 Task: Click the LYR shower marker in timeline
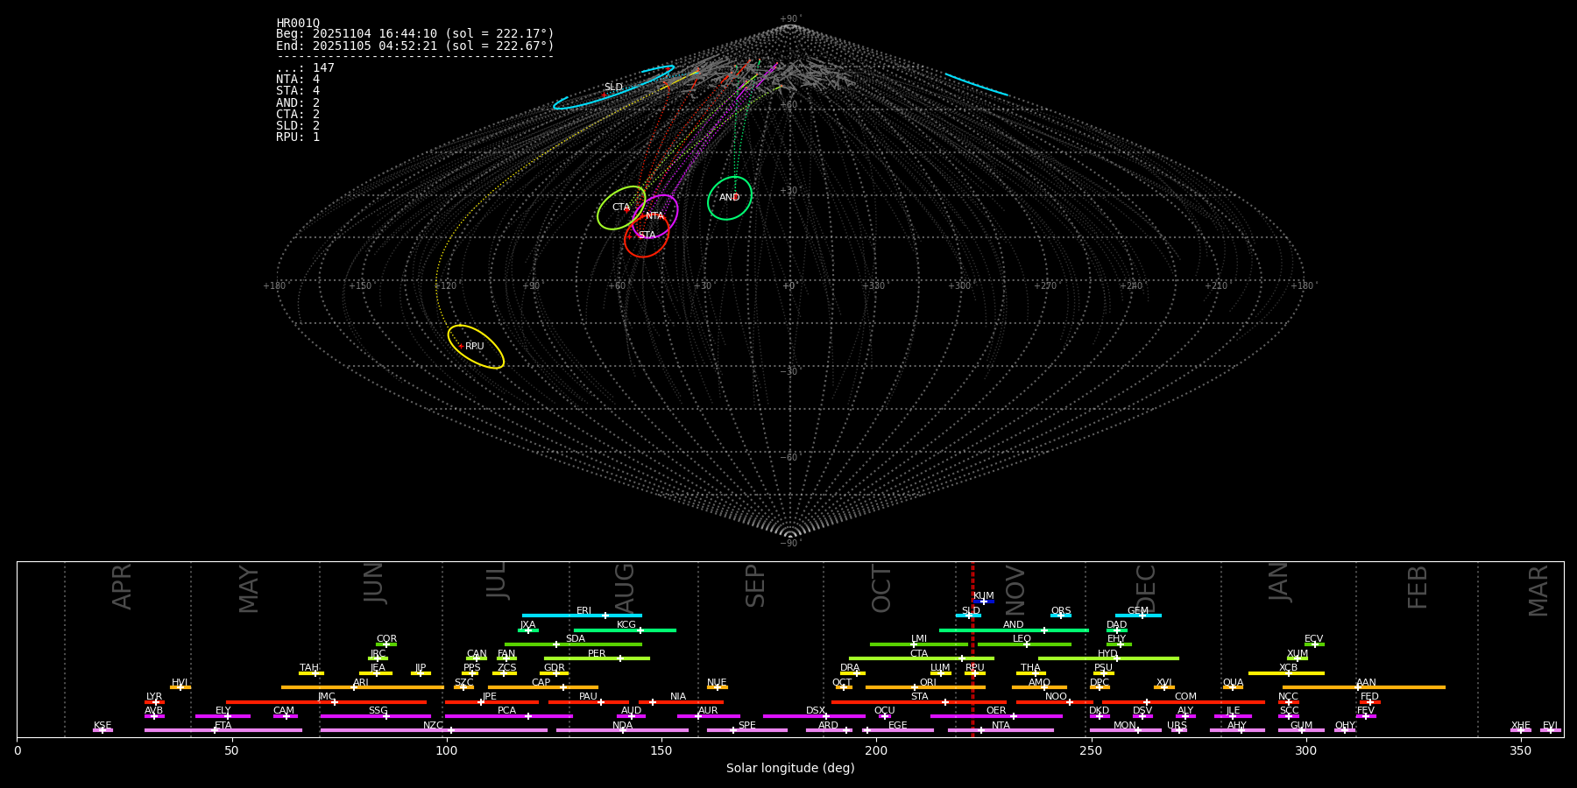[154, 702]
